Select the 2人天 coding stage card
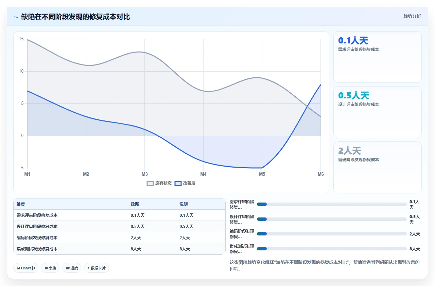This screenshot has width=435, height=286. 378,167
